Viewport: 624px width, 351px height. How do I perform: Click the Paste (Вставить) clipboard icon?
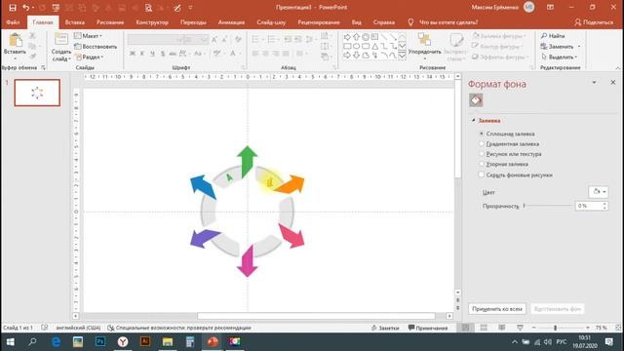coord(15,40)
